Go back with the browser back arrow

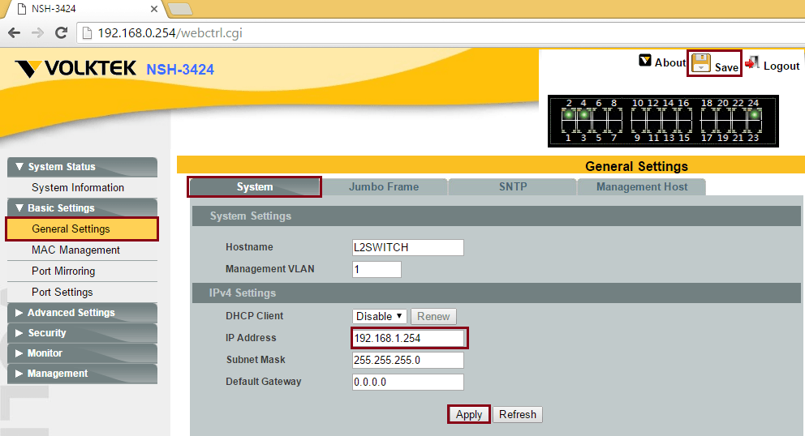[15, 33]
